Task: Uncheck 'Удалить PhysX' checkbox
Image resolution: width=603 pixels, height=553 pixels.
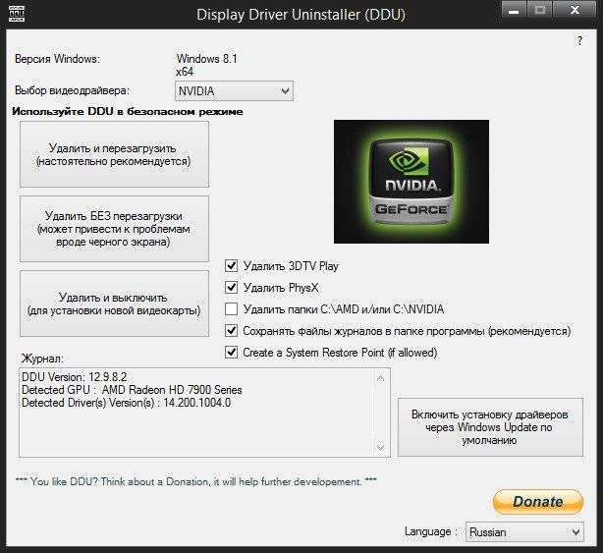Action: 231,287
